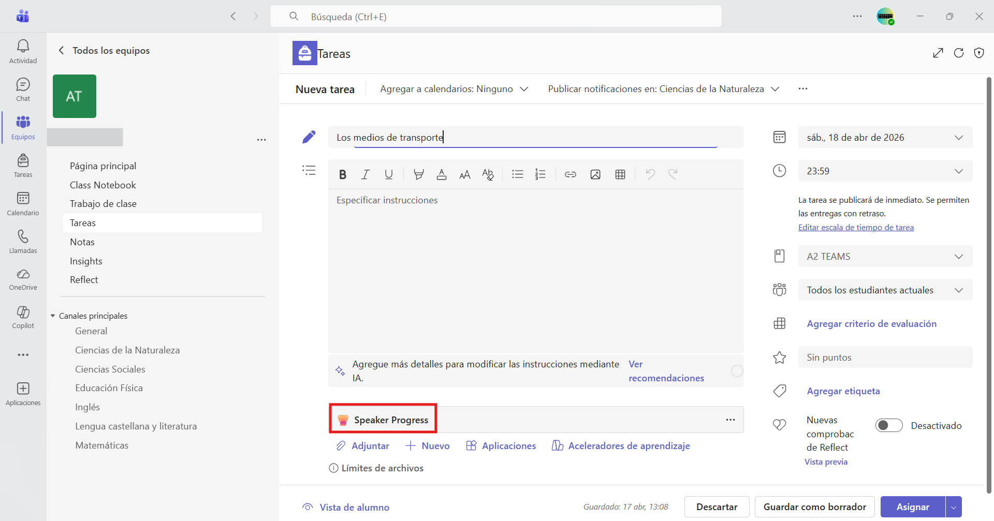Open Todos los estudiantes actuales dropdown
994x521 pixels.
(x=885, y=290)
